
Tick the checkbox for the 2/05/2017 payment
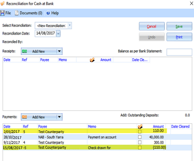pyautogui.click(x=140, y=132)
